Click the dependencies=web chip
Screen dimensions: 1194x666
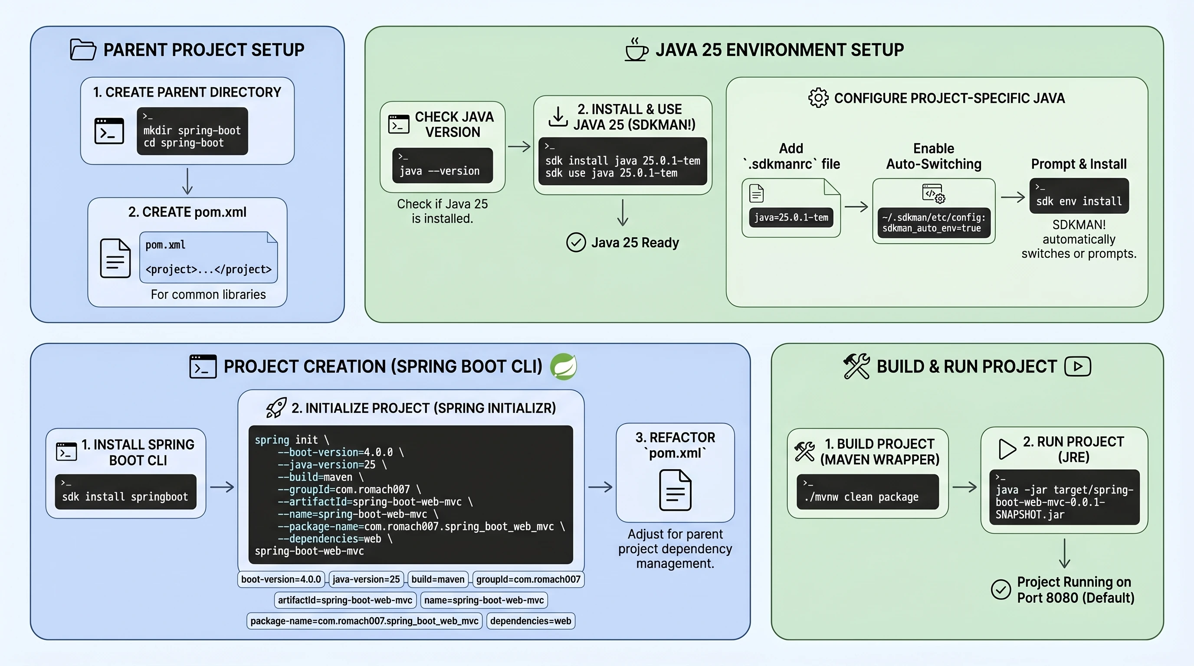point(531,621)
